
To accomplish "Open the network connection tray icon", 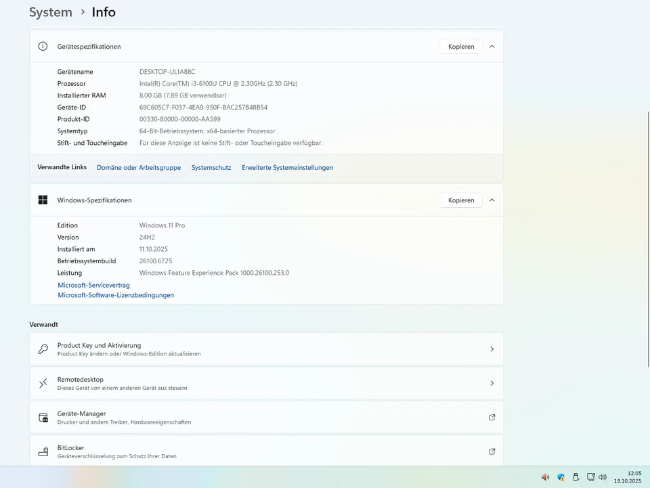I will [590, 477].
